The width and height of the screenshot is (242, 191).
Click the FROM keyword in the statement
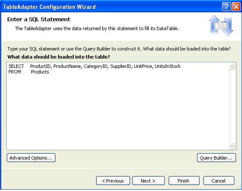point(15,72)
